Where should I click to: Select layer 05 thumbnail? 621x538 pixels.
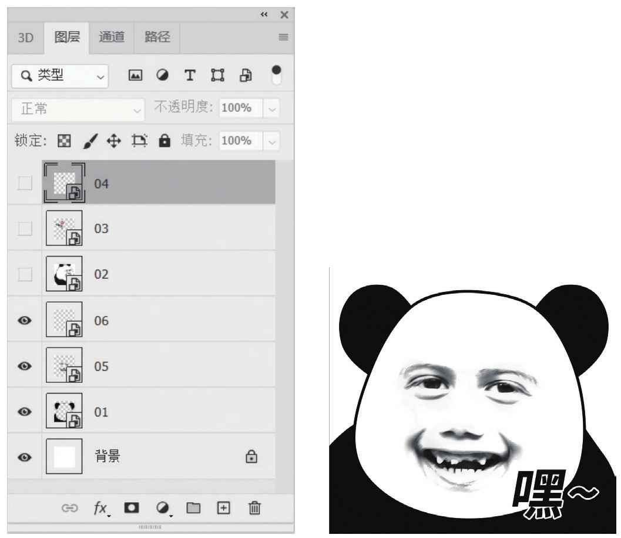point(64,365)
